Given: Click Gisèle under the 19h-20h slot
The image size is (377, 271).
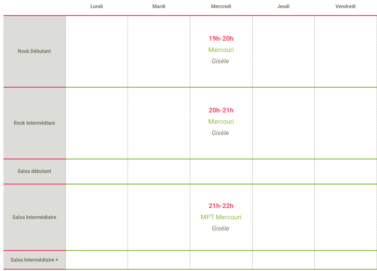Looking at the screenshot, I should point(220,61).
